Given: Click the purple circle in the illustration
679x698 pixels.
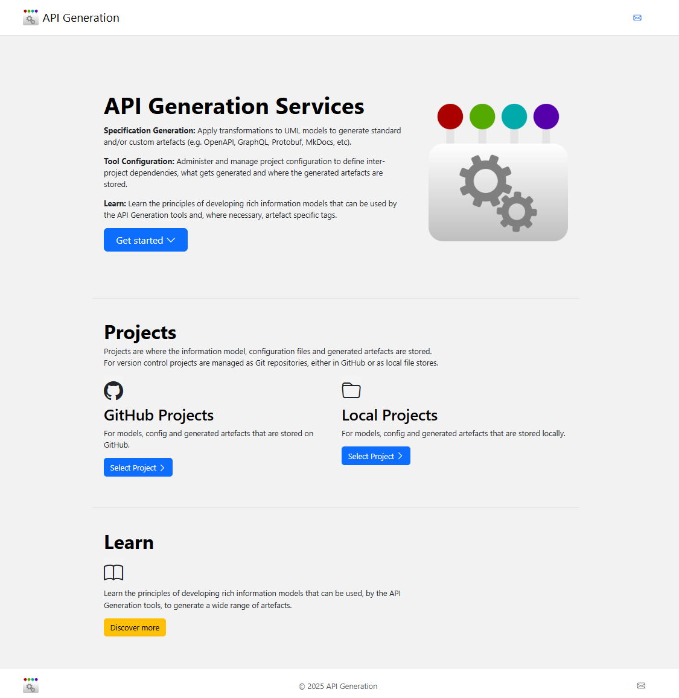Looking at the screenshot, I should [x=546, y=116].
